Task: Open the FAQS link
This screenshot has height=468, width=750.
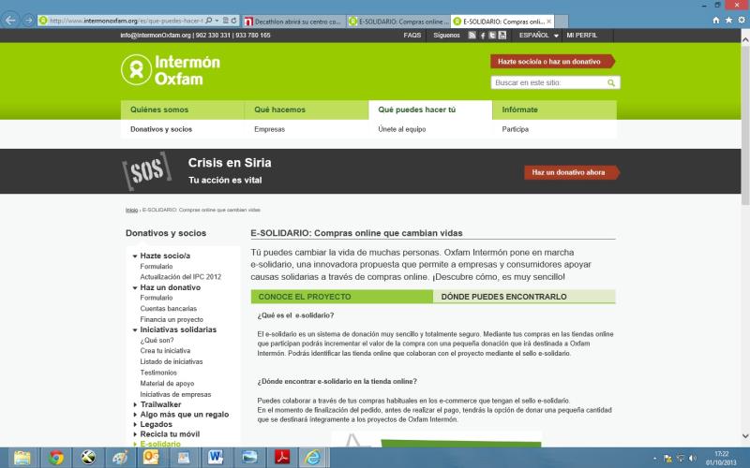Action: 412,36
